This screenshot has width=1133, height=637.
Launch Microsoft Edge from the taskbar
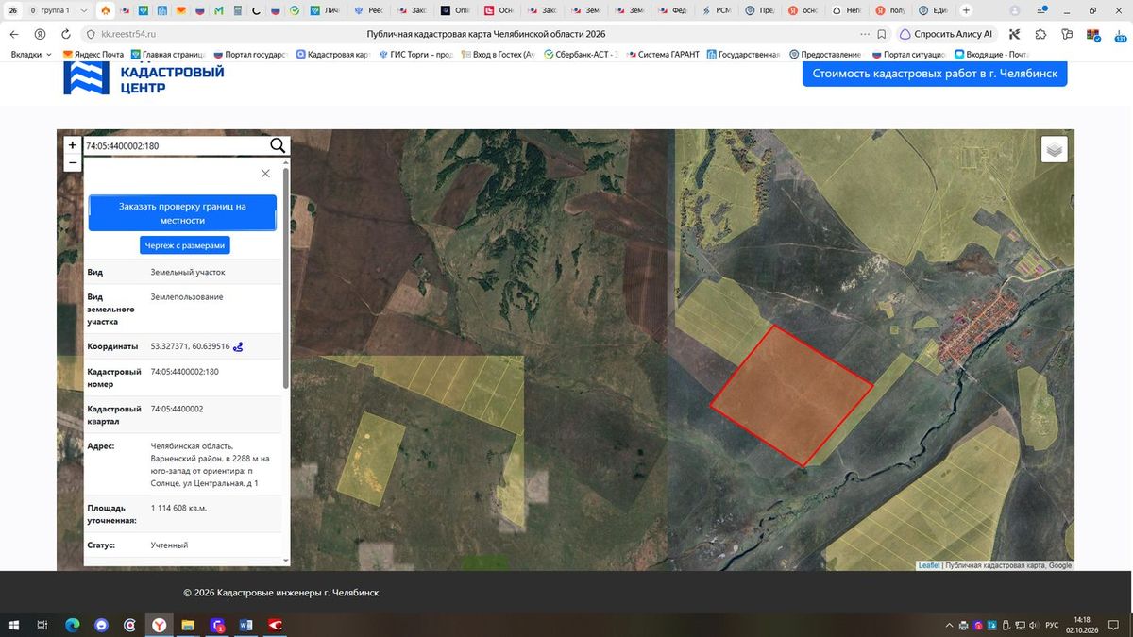tap(72, 625)
